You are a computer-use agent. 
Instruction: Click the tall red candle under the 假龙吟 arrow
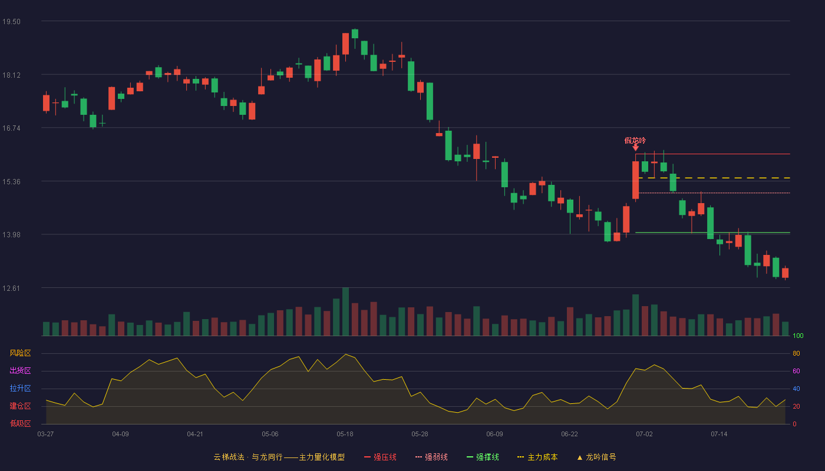(x=635, y=180)
